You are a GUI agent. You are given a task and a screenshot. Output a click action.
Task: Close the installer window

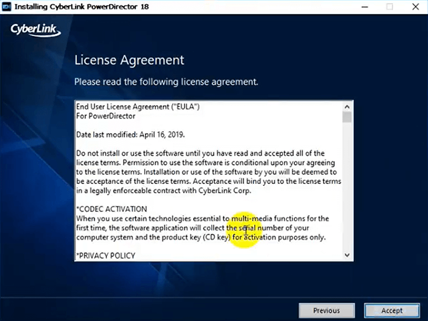[x=415, y=7]
